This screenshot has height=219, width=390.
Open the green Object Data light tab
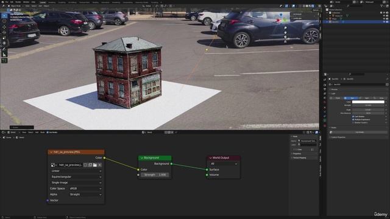click(x=325, y=120)
